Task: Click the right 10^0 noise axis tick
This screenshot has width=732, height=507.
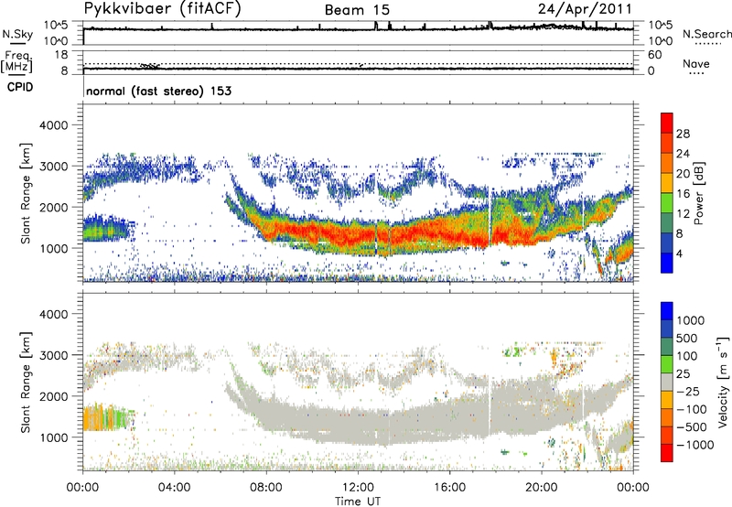Action: 660,41
